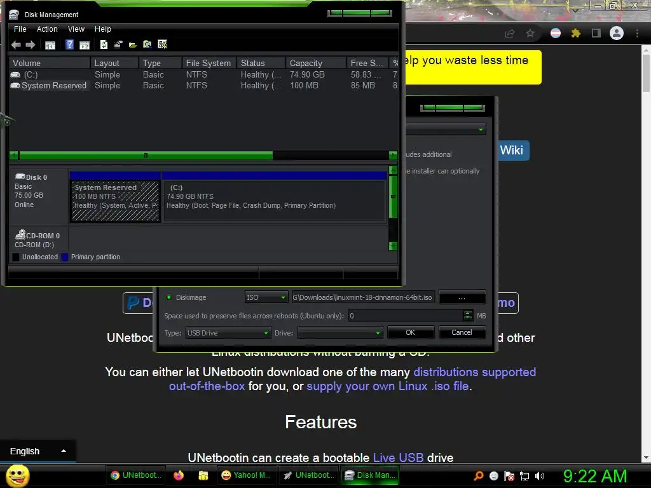651x488 pixels.
Task: Open the View menu in Disk Management
Action: [x=76, y=29]
